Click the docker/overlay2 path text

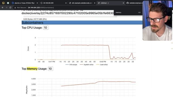(x=68, y=13)
